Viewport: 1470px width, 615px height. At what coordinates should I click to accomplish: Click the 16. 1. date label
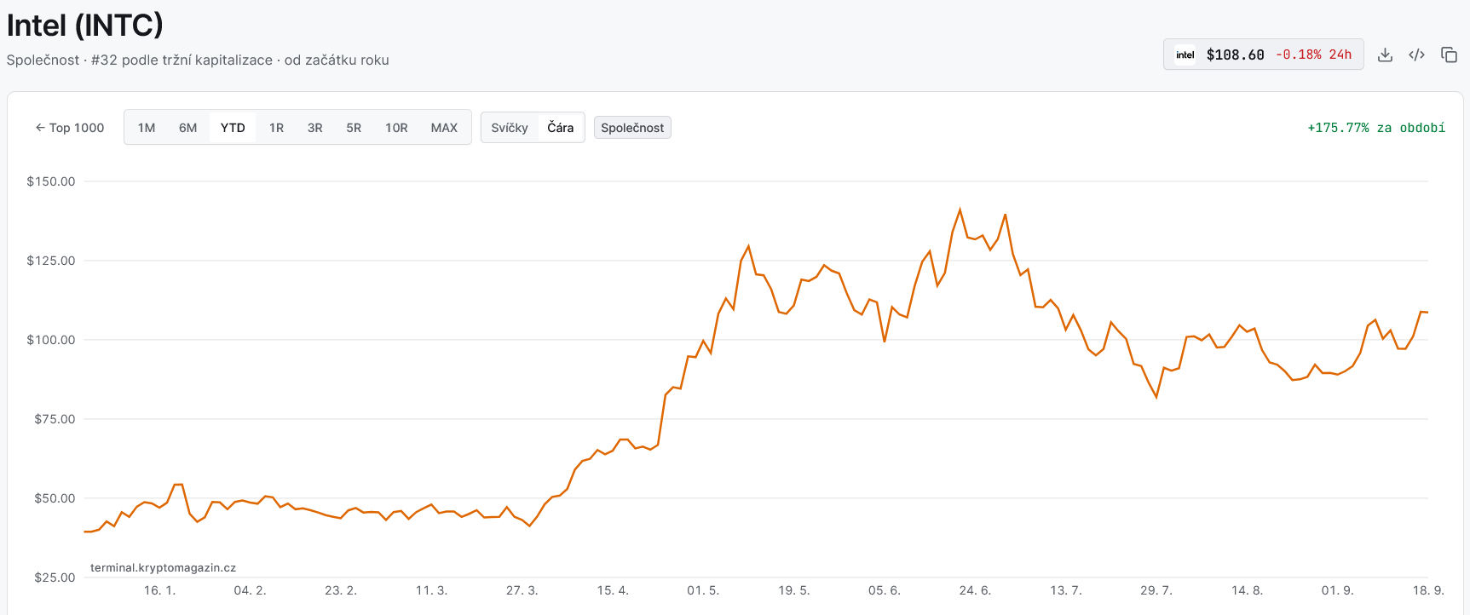[x=159, y=590]
